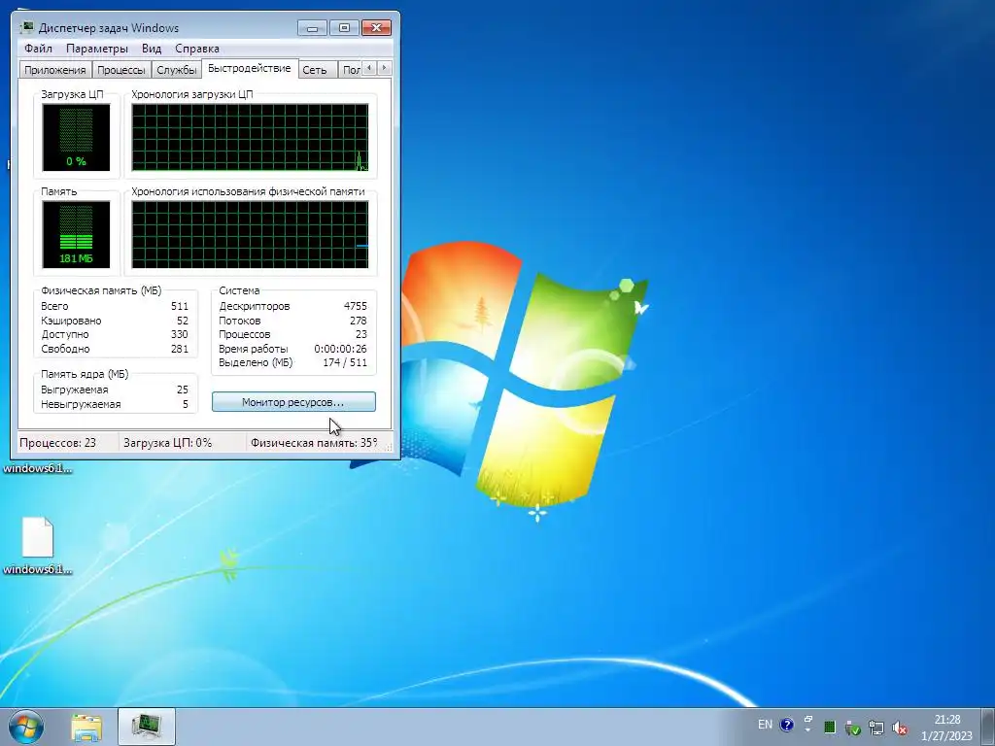Switch to the Процессы tab
Image resolution: width=995 pixels, height=746 pixels.
pos(121,70)
